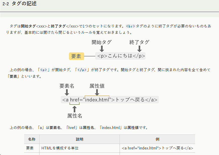Click the "終了タグ" label in first diagram

[x=139, y=42]
